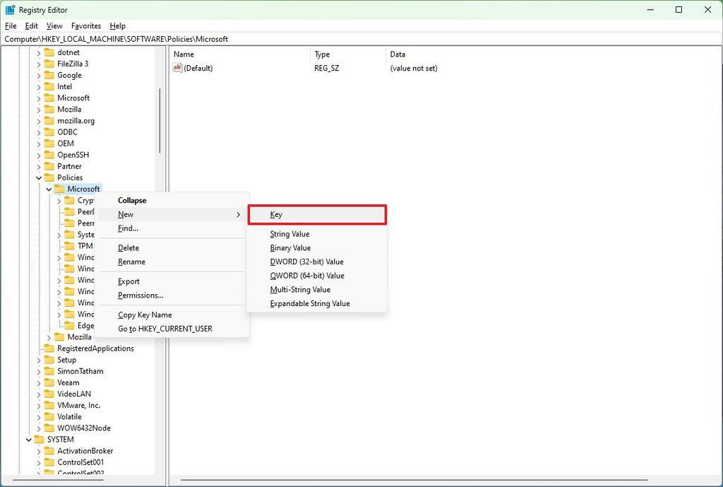Click the Edge folder icon
This screenshot has height=487, width=723.
(x=70, y=325)
